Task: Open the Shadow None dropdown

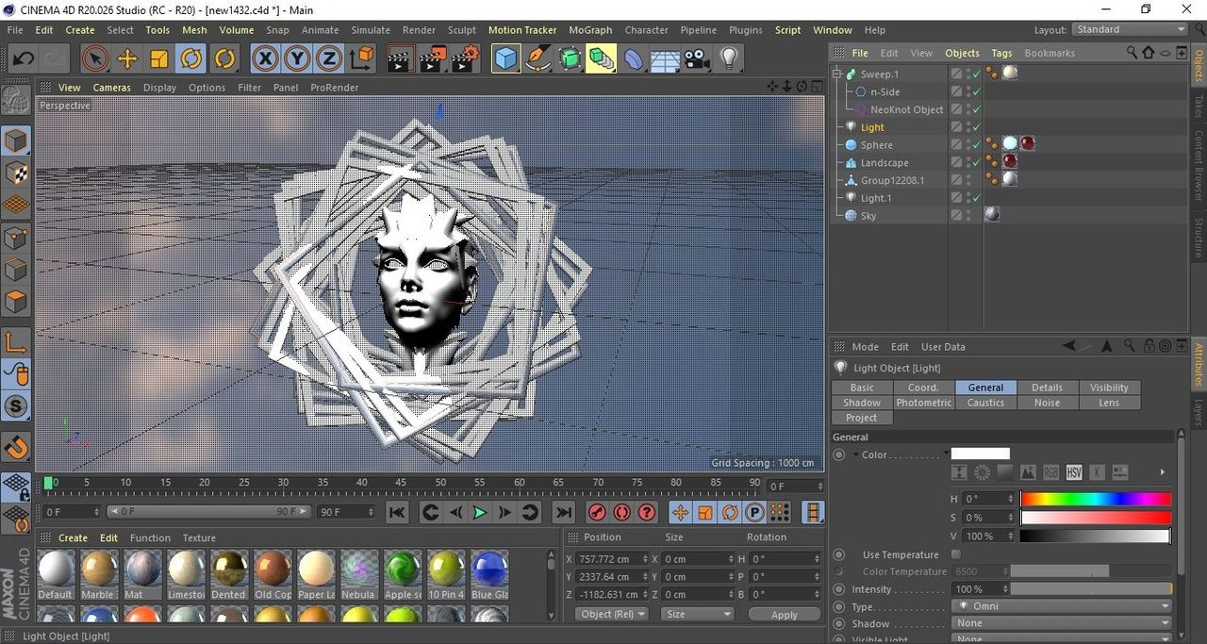Action: (1062, 623)
